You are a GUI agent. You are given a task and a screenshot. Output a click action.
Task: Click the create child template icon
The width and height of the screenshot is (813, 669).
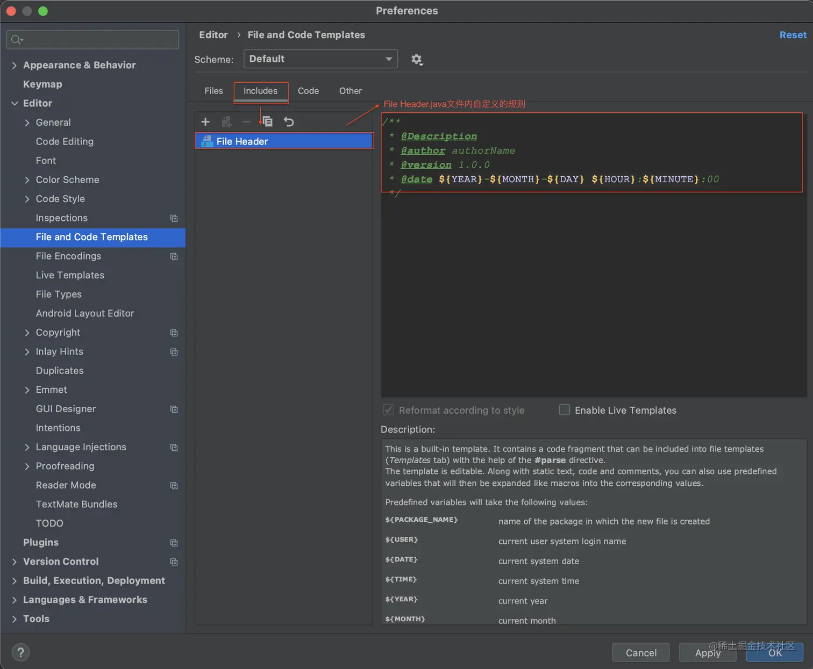click(227, 122)
